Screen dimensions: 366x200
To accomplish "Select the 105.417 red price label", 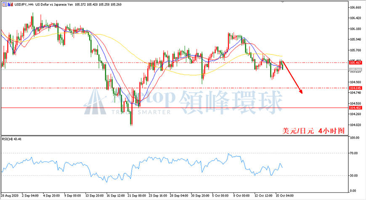I will pos(355,62).
